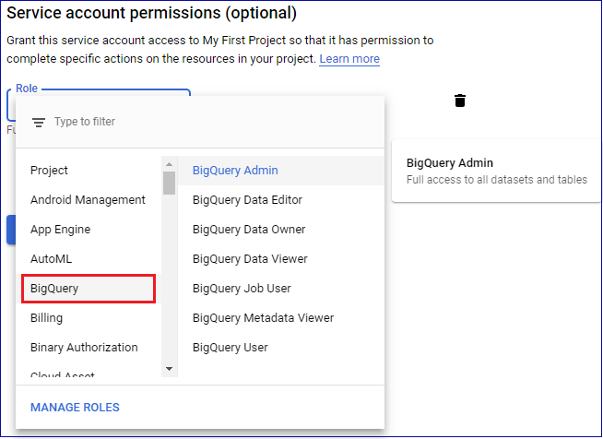Select the Binary Authorization category
The image size is (603, 439).
click(84, 348)
